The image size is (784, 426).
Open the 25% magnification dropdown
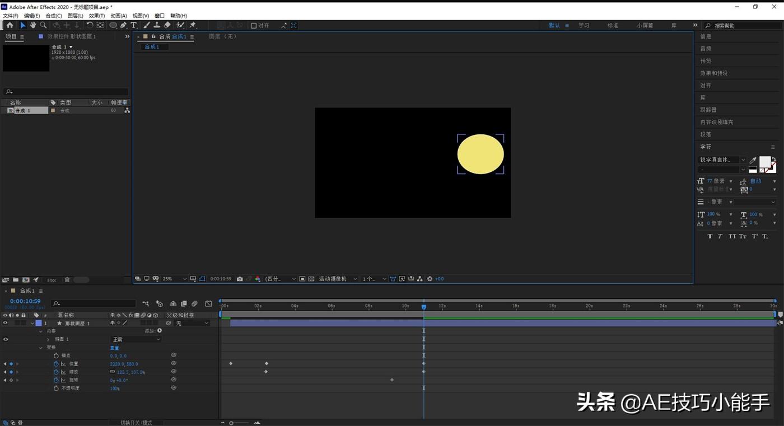tap(175, 279)
